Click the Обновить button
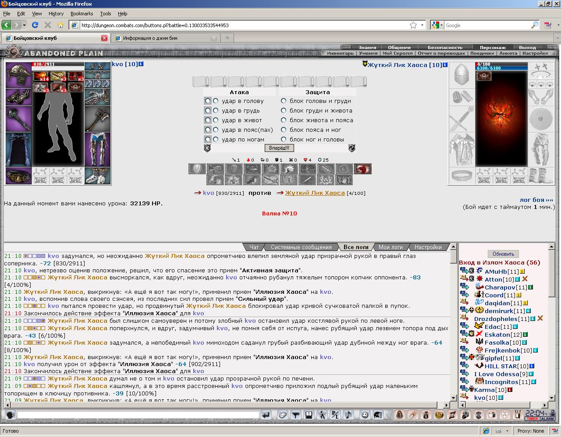The height and width of the screenshot is (437, 561). [x=503, y=254]
